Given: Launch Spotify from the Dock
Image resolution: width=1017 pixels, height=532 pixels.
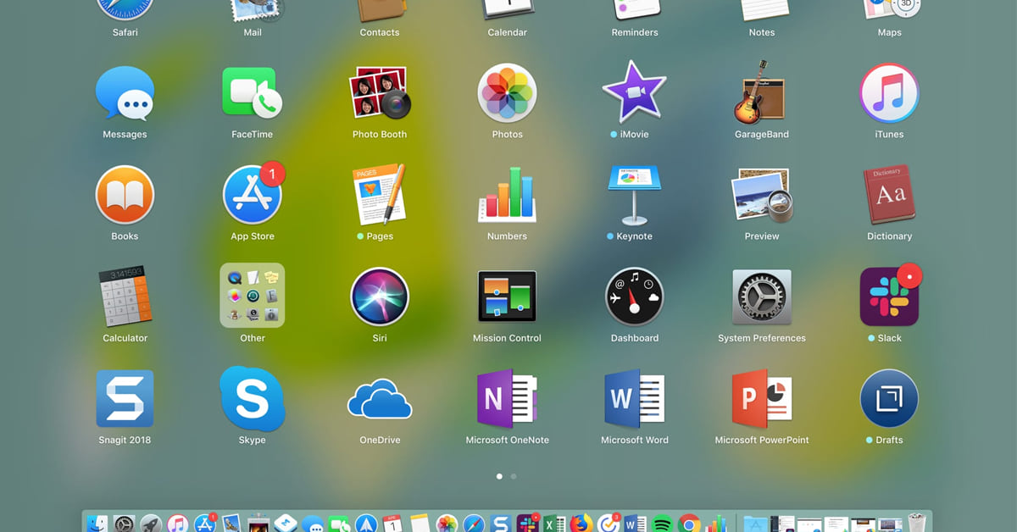Looking at the screenshot, I should 662,524.
